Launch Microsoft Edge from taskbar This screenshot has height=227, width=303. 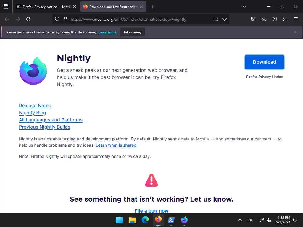145,220
